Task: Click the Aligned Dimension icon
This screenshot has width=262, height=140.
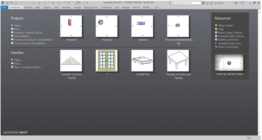Action: pos(45,3)
